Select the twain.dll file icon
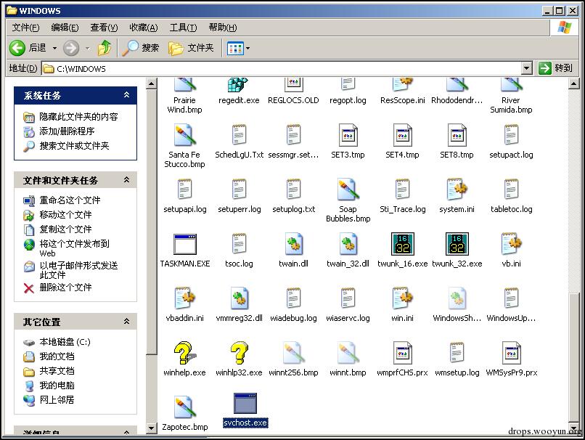Image resolution: width=585 pixels, height=440 pixels. pos(293,244)
